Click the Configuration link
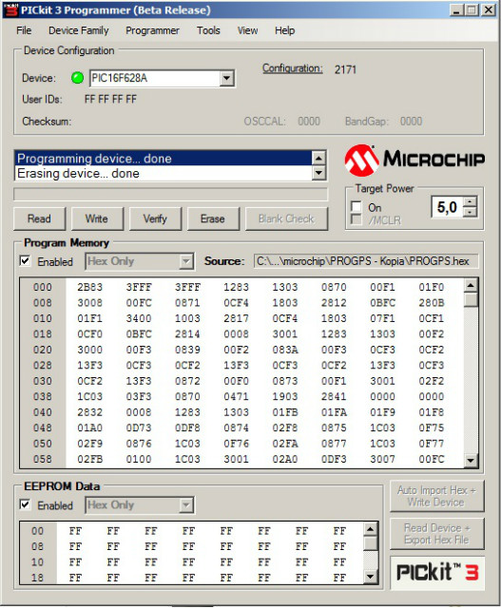Viewport: 501px width, 608px height. point(292,68)
